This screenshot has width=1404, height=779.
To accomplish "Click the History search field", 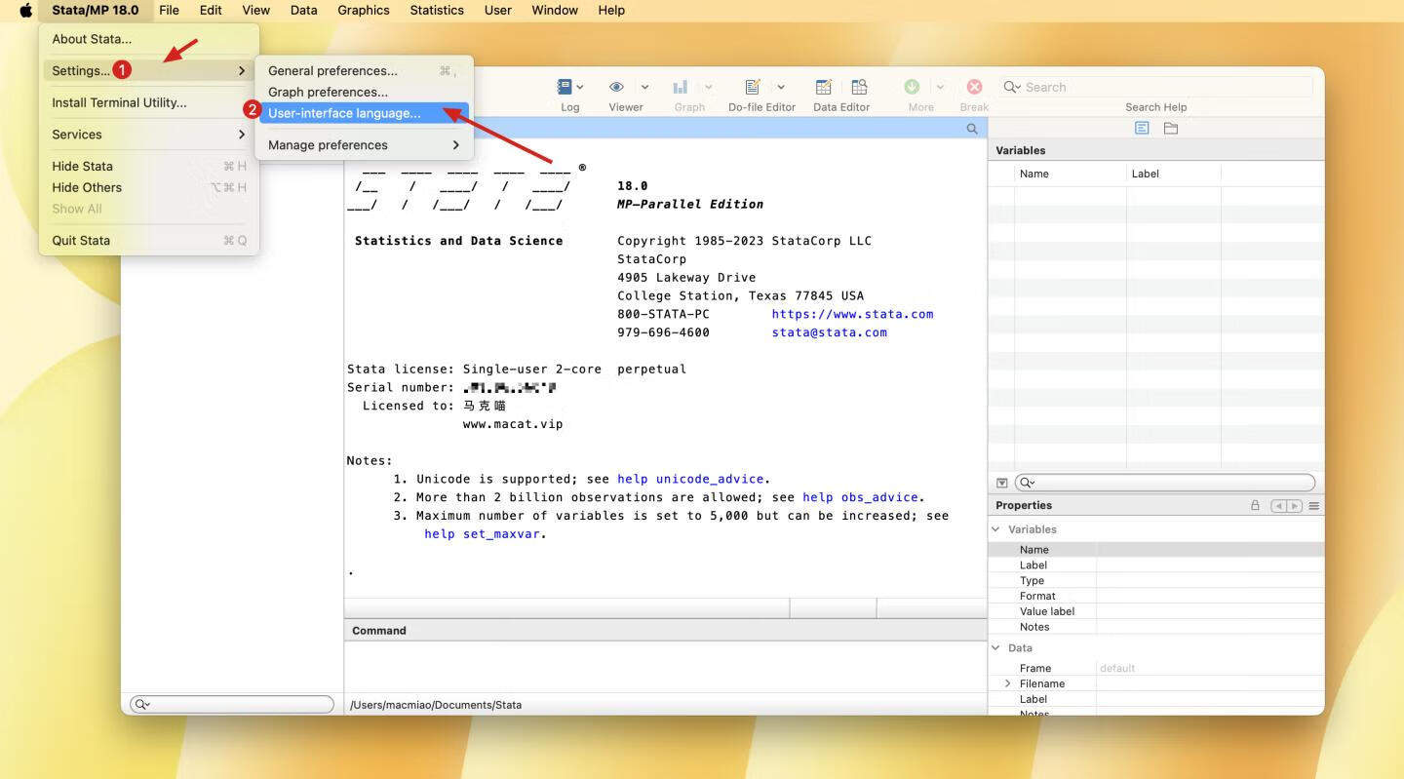I will (232, 704).
